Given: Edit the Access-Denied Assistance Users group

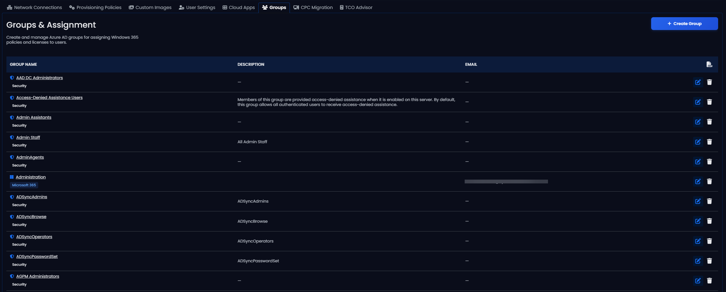Looking at the screenshot, I should pos(698,102).
